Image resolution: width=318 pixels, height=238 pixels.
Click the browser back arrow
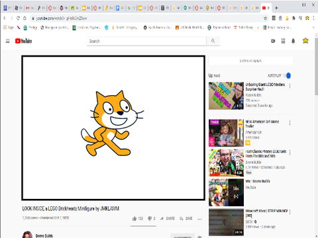tap(5, 18)
